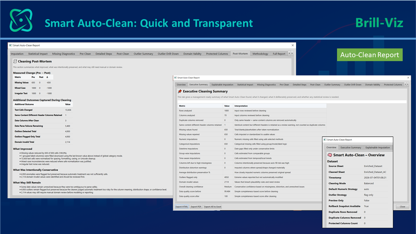Open Pre-Clean tab in the Post-Mortem window
The height and width of the screenshot is (234, 416).
(x=85, y=54)
